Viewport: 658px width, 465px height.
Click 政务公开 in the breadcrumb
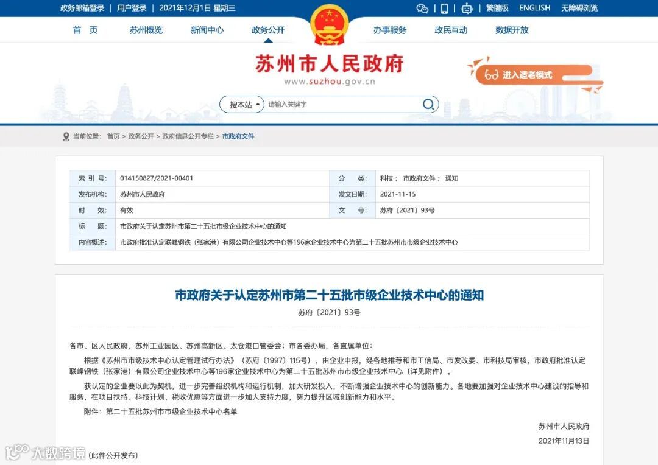(x=141, y=136)
